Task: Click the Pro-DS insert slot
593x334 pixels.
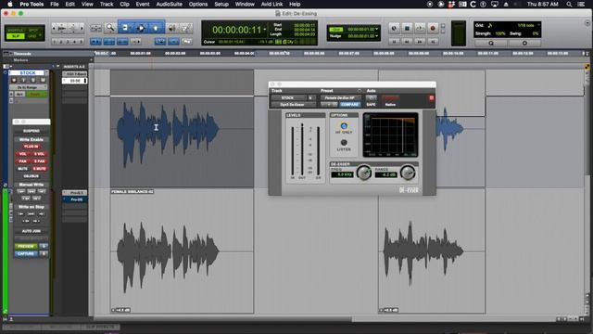Action: (75, 199)
